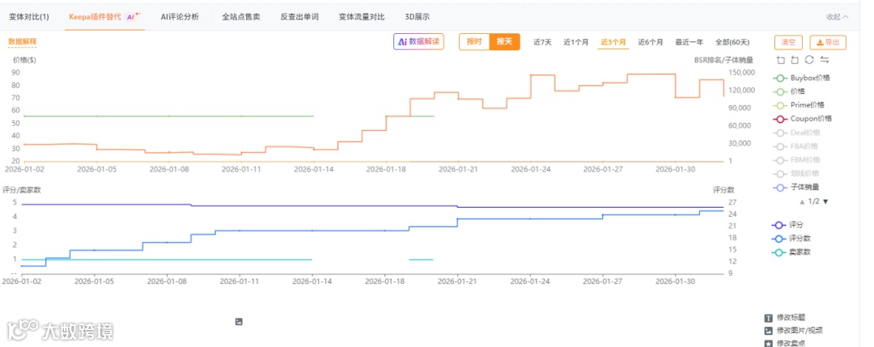This screenshot has height=347, width=874.
Task: Click the 修改标题 title edit option
Action: (x=785, y=318)
